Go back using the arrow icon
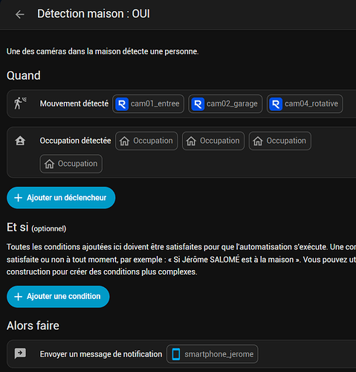Screen dimensions: 356x372 coord(19,14)
